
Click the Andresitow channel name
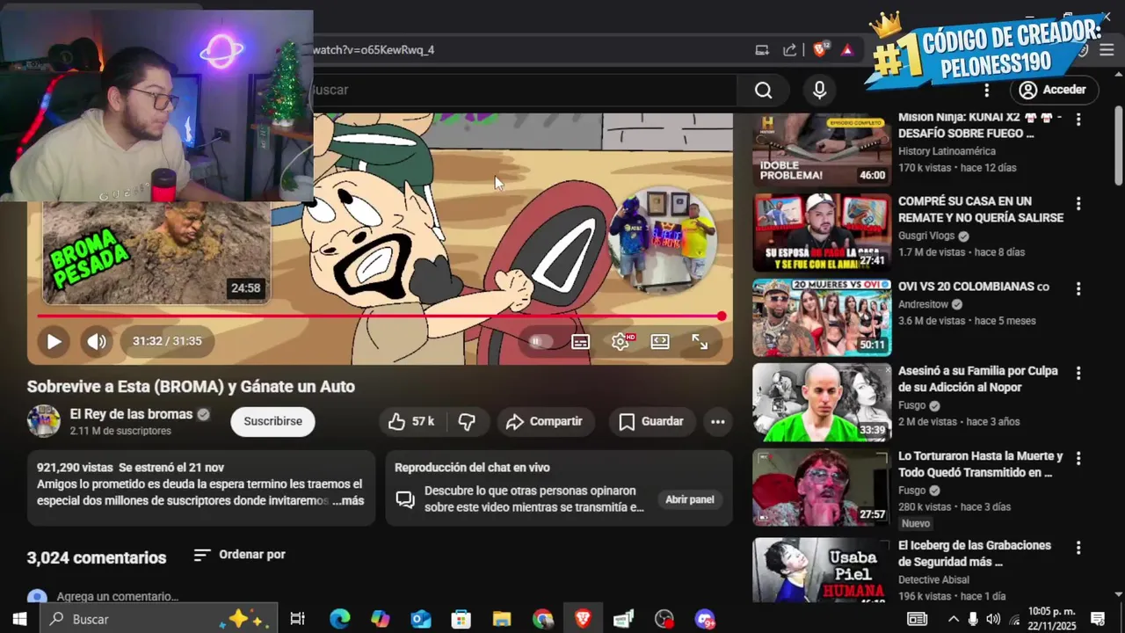tap(924, 304)
